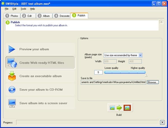This screenshot has height=128, width=168.
Task: Click the Save to file path field
Action: tap(113, 82)
